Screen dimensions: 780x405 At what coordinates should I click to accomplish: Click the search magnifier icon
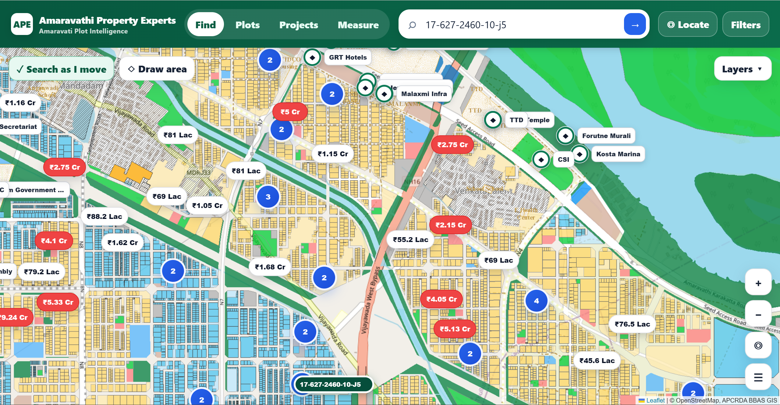412,25
